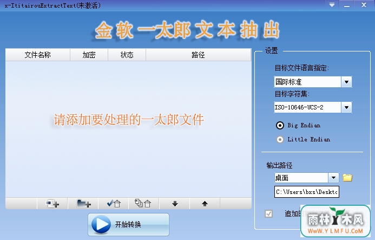Click the 输出路径 label
This screenshot has width=375, height=240.
[x=279, y=165]
